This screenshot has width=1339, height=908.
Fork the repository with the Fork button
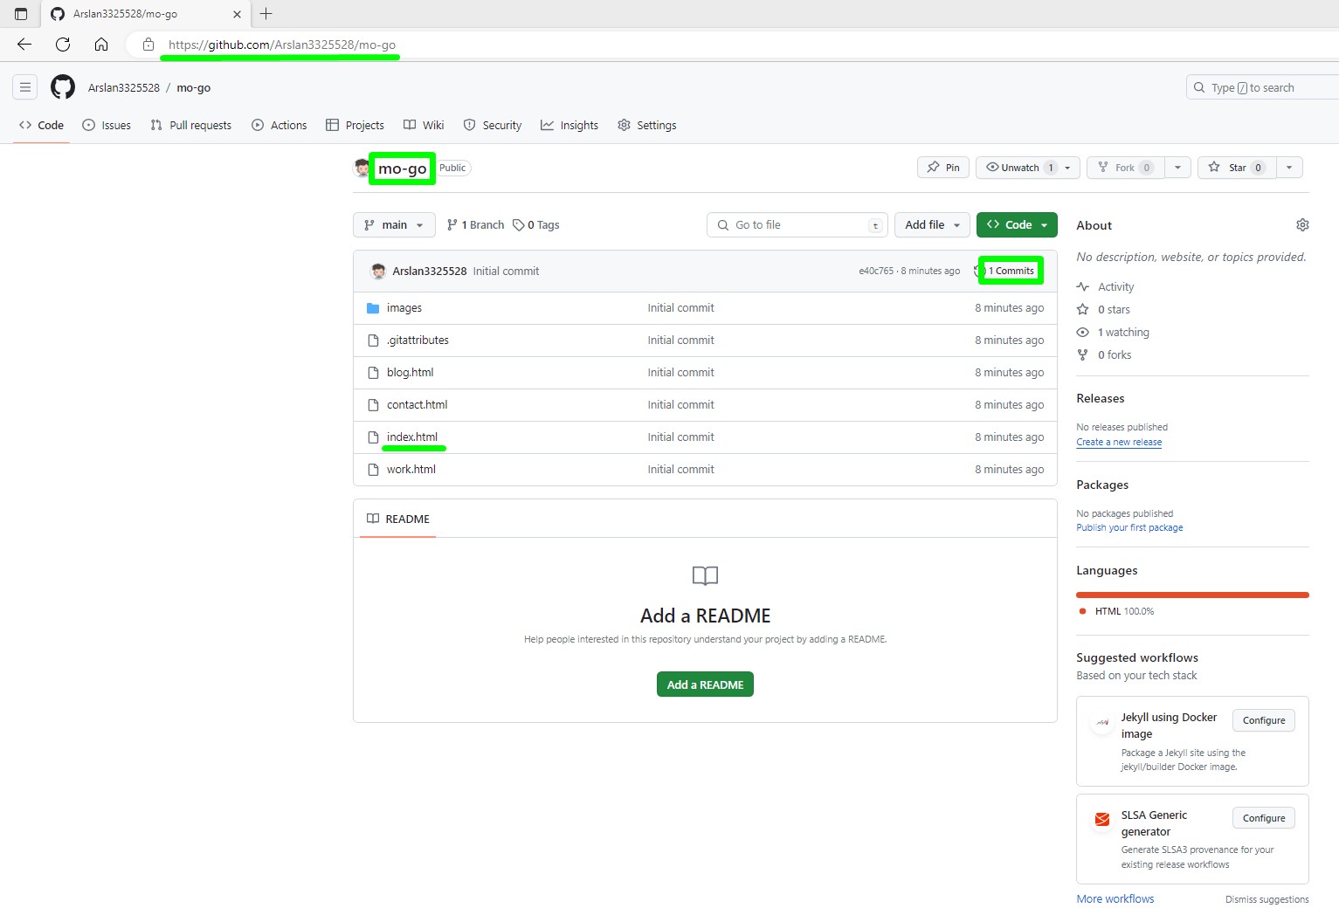[x=1125, y=168]
